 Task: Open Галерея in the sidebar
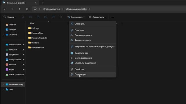(11, 29)
